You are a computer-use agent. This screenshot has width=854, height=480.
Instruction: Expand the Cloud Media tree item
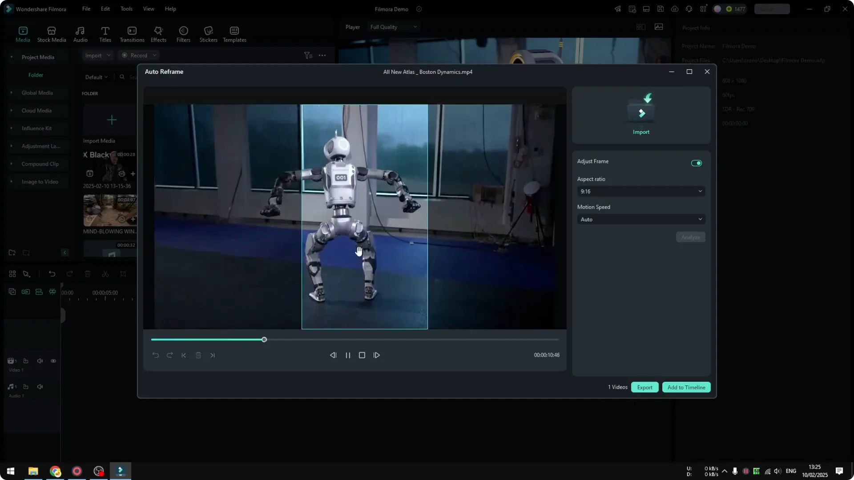(x=12, y=111)
